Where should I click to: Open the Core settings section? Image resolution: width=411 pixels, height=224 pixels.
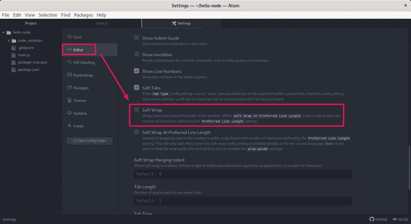click(x=90, y=37)
